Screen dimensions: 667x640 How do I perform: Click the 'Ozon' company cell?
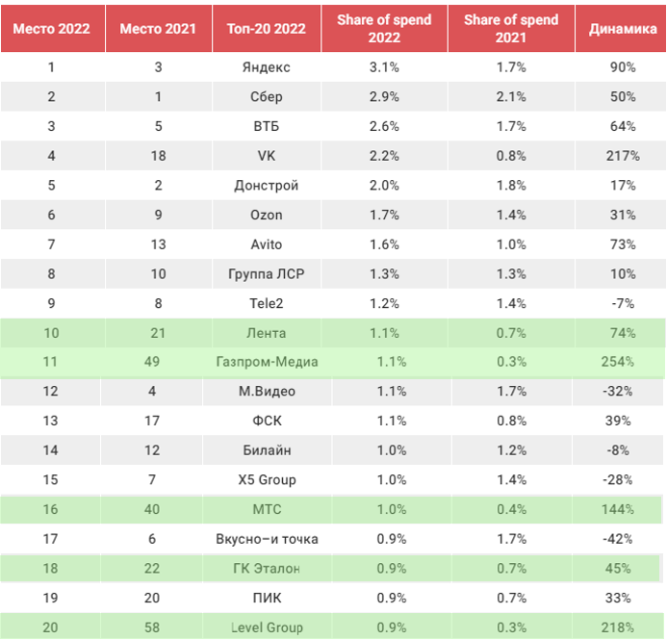(267, 215)
